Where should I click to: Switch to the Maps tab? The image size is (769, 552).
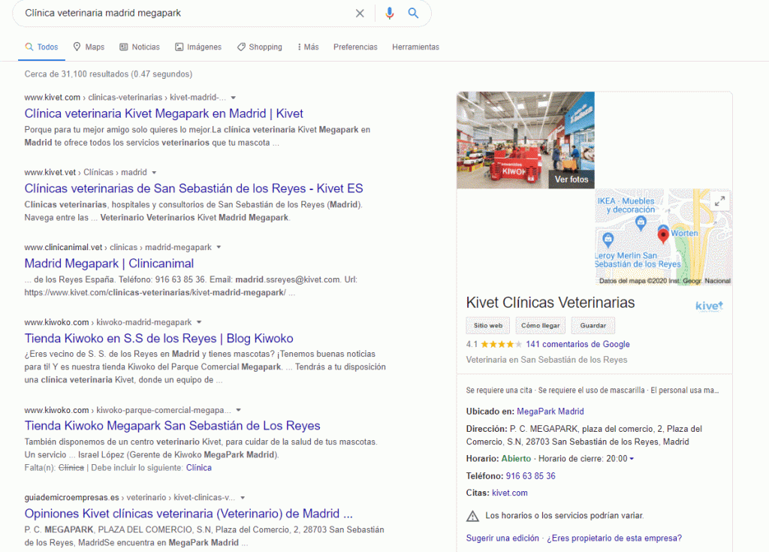point(89,47)
